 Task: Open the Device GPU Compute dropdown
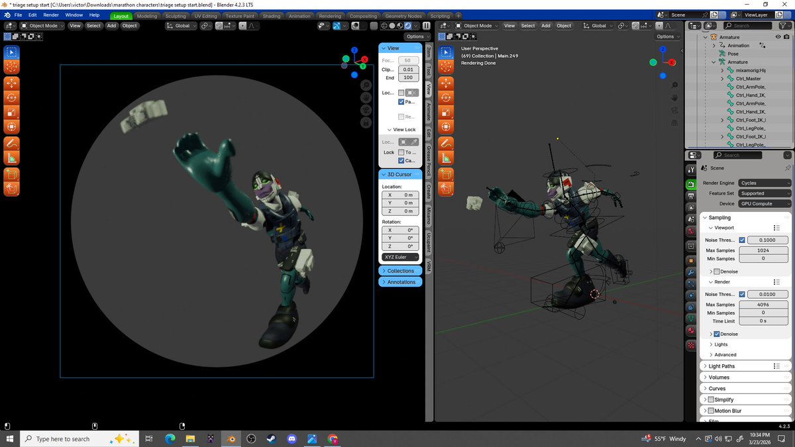tap(765, 203)
